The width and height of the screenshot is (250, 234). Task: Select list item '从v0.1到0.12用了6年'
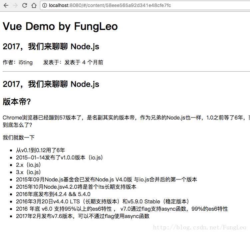click(x=40, y=150)
